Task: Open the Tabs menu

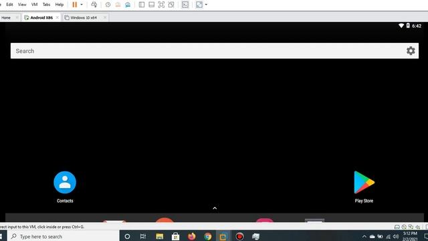Action: 46,5
